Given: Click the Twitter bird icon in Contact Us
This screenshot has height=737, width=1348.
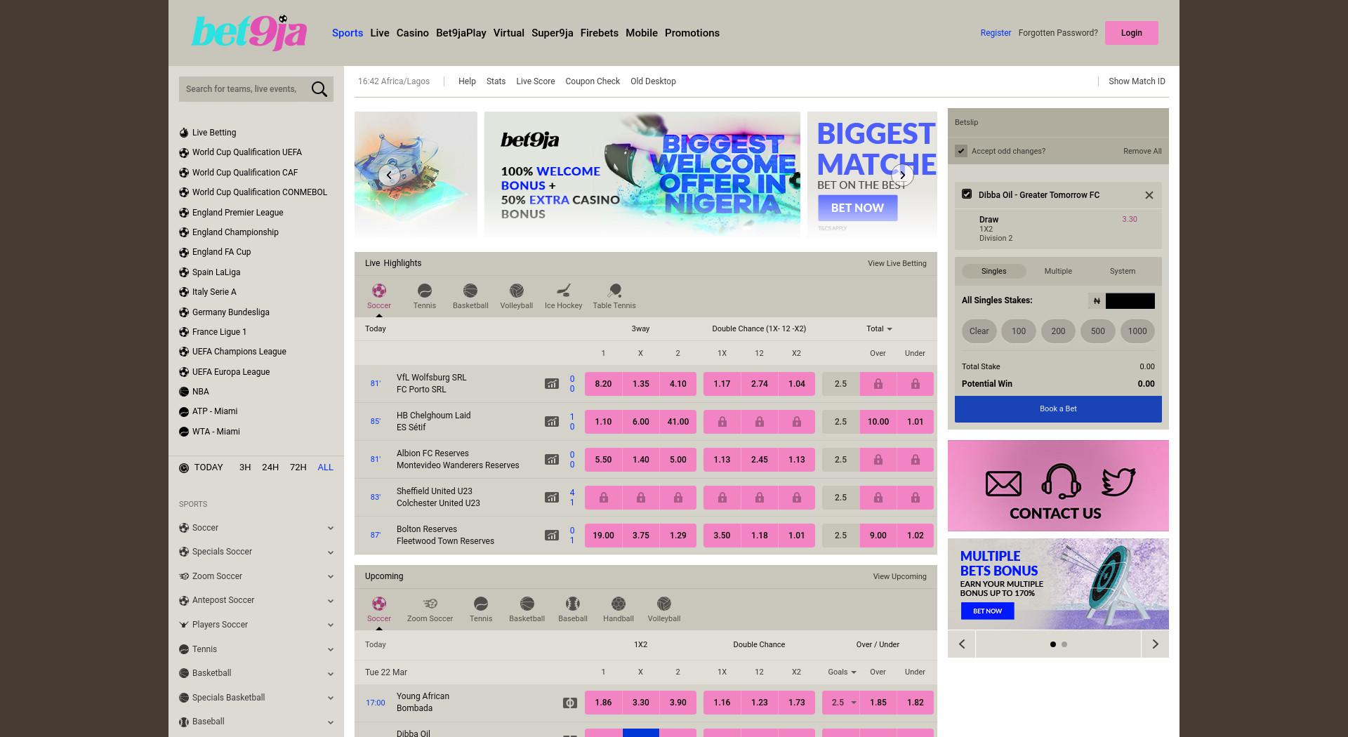Looking at the screenshot, I should 1118,482.
